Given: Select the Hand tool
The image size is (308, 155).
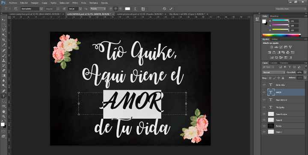Looking at the screenshot, I should 3,111.
